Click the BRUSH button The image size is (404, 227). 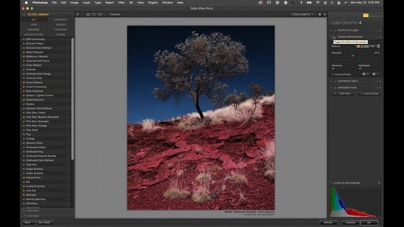click(x=328, y=223)
